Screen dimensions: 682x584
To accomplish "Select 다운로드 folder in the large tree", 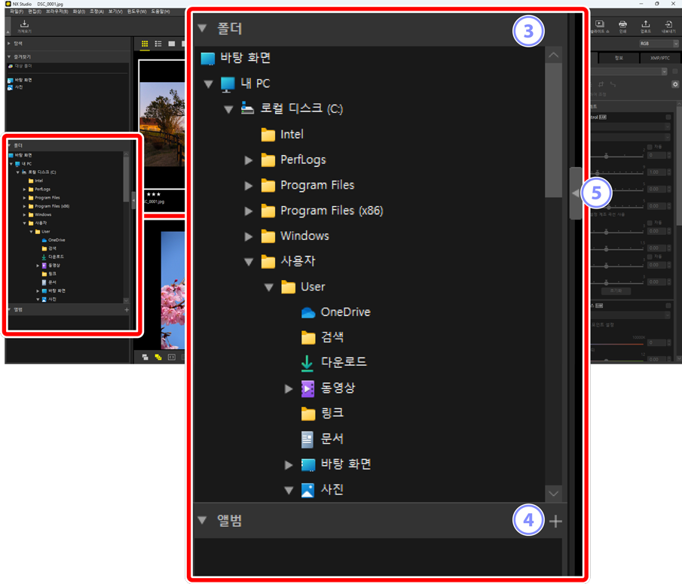I will [x=343, y=362].
